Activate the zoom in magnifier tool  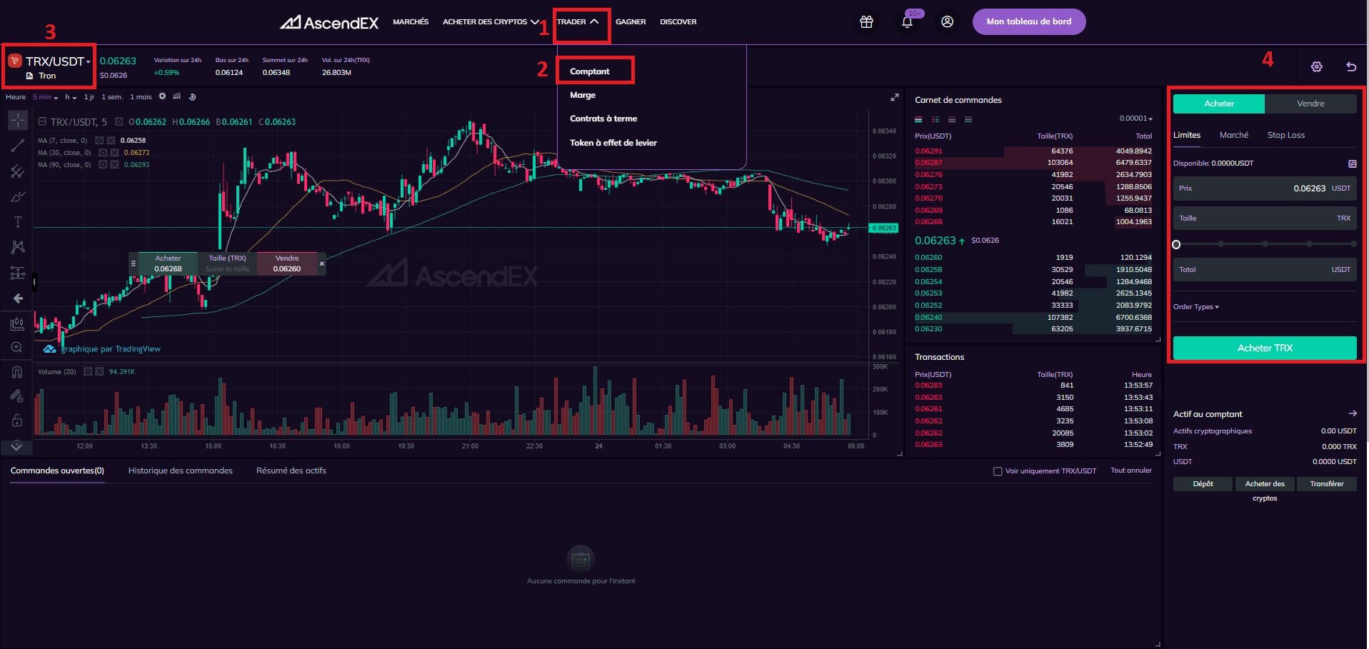(x=17, y=348)
